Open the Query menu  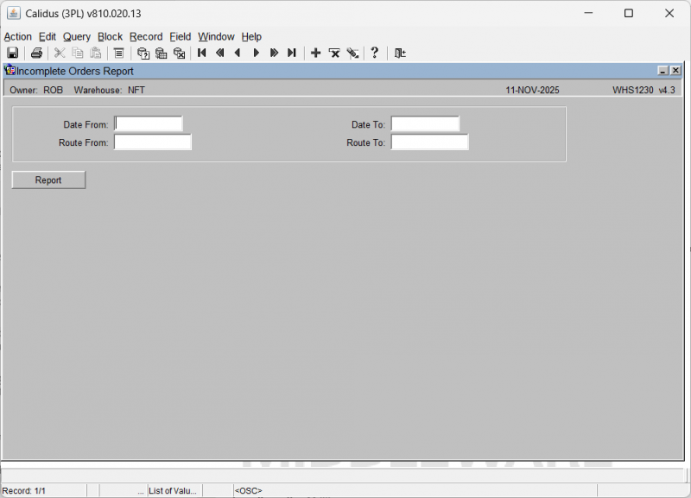coord(77,37)
